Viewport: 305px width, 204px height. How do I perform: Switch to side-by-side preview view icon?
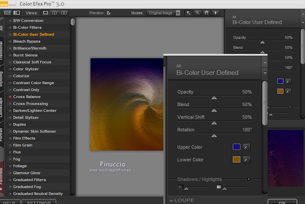[64, 13]
